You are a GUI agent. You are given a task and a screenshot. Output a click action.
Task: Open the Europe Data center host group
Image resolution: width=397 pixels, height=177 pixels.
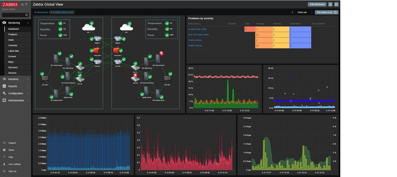[x=198, y=29]
